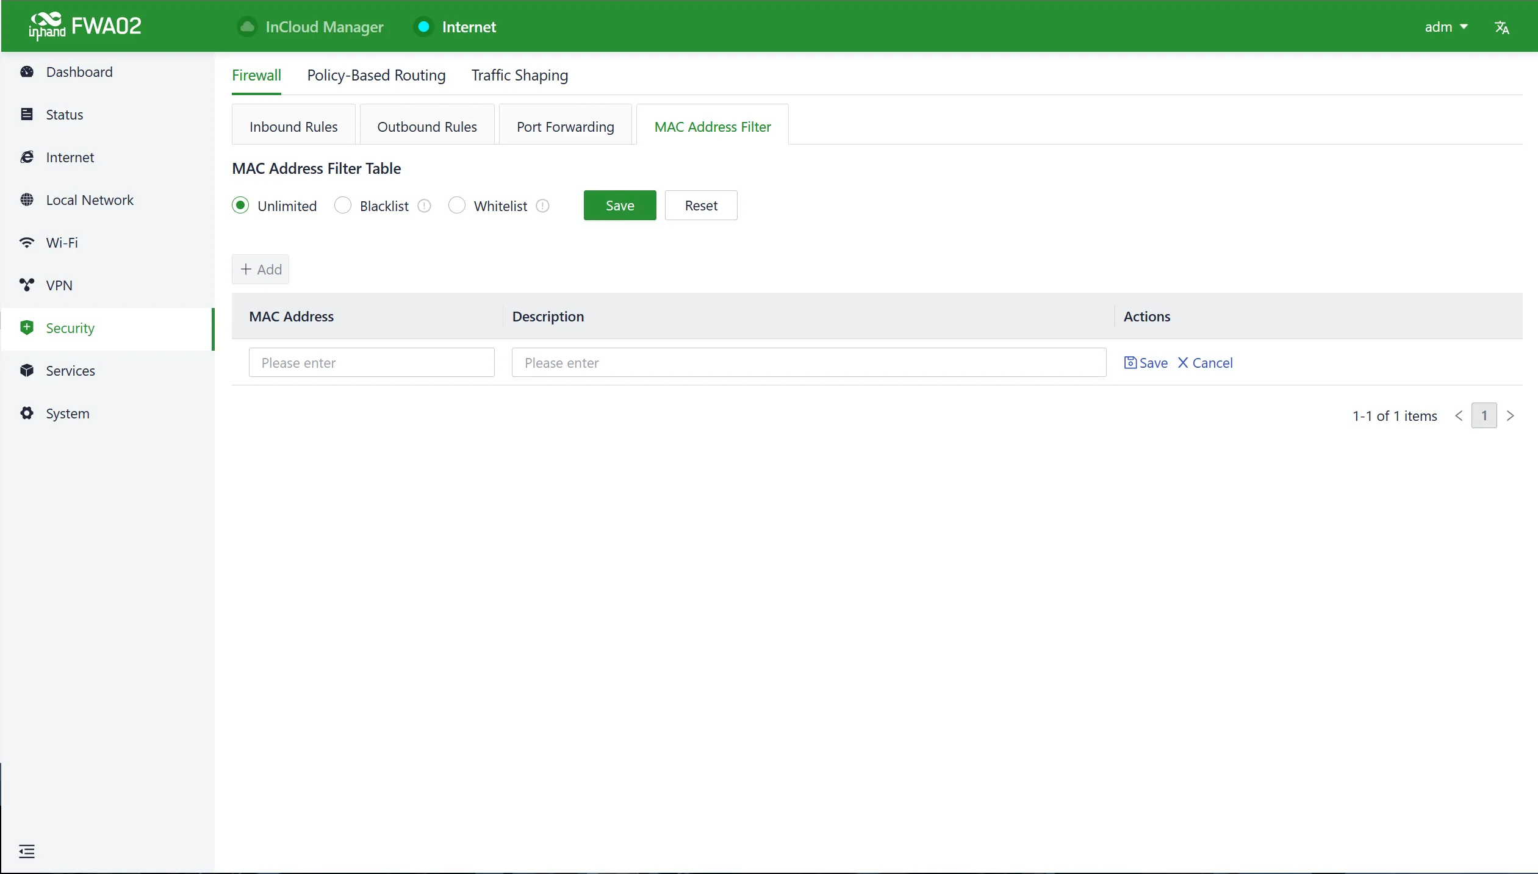The image size is (1538, 874).
Task: Click the Status list icon
Action: pos(27,115)
